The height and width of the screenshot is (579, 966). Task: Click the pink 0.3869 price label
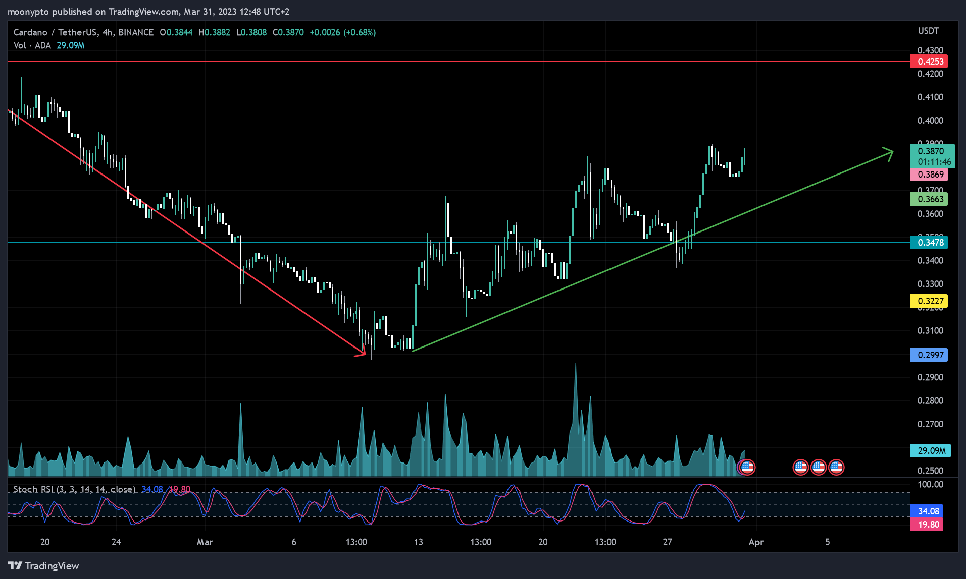point(929,175)
